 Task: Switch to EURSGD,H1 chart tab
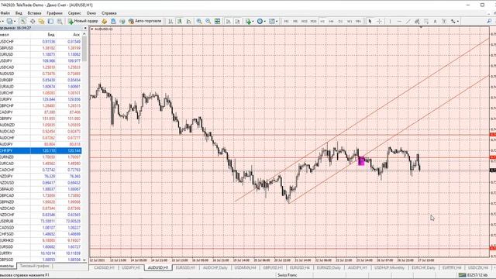185,267
